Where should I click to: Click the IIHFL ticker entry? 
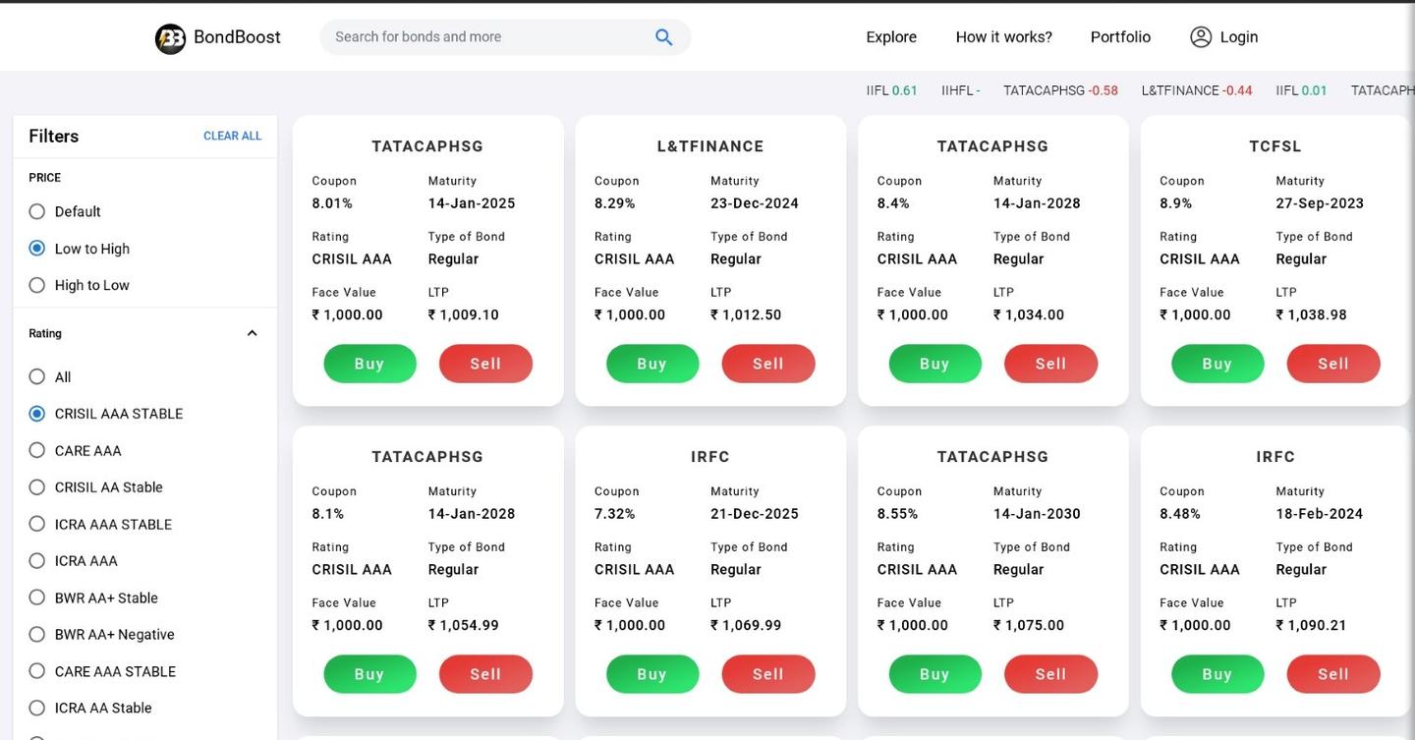click(960, 90)
